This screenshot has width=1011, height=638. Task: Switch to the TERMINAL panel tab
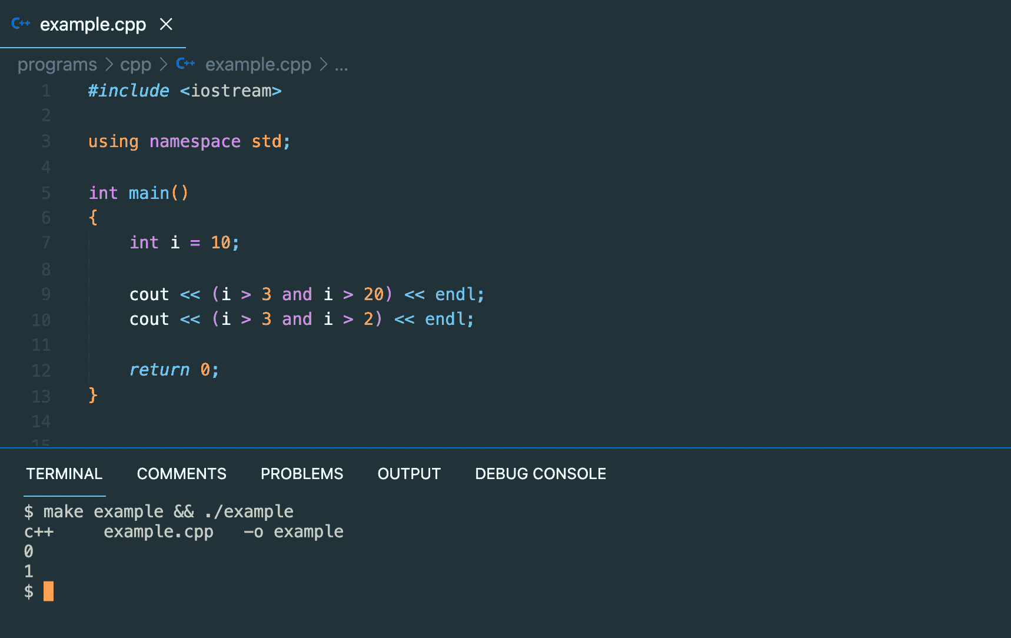pyautogui.click(x=64, y=474)
